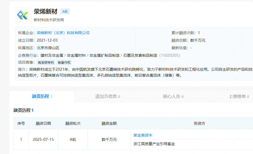
Task: Click the 融资轮次 column header
Action: click(73, 123)
